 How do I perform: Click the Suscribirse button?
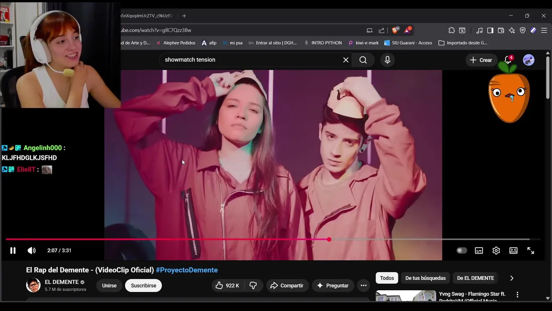pos(143,286)
